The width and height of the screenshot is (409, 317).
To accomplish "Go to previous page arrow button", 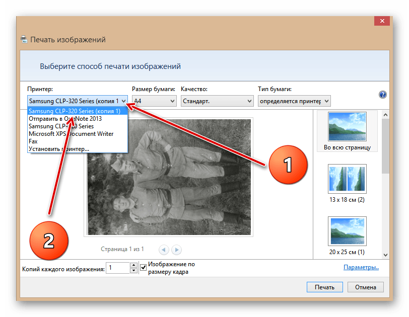I will (164, 249).
